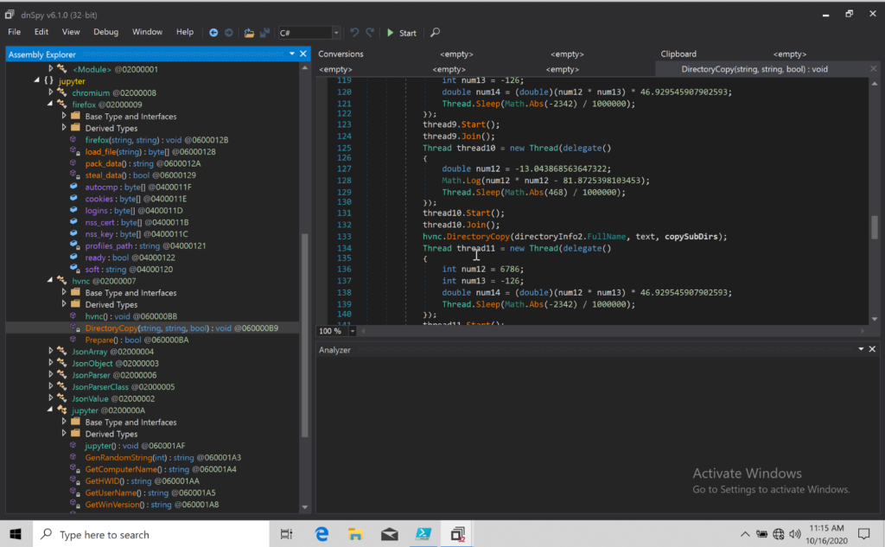Image resolution: width=885 pixels, height=547 pixels.
Task: Open Analyzer panel options dropdown
Action: click(x=862, y=349)
